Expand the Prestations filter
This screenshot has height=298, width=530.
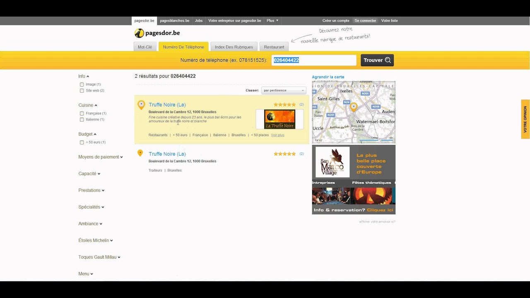(x=92, y=190)
